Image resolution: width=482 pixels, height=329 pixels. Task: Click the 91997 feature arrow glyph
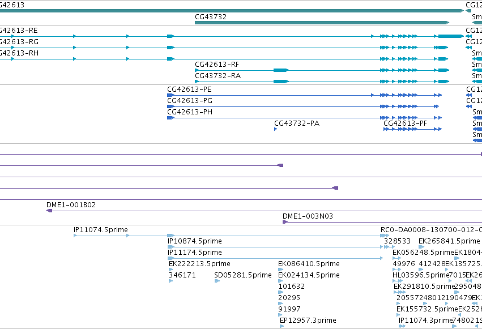click(280, 315)
